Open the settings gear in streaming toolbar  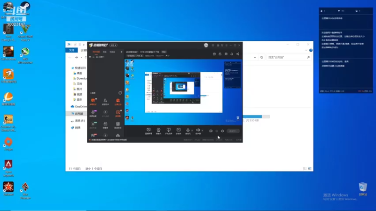(222, 131)
